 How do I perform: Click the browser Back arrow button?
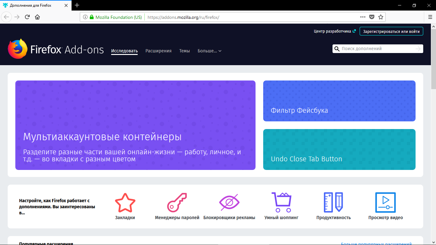7,17
